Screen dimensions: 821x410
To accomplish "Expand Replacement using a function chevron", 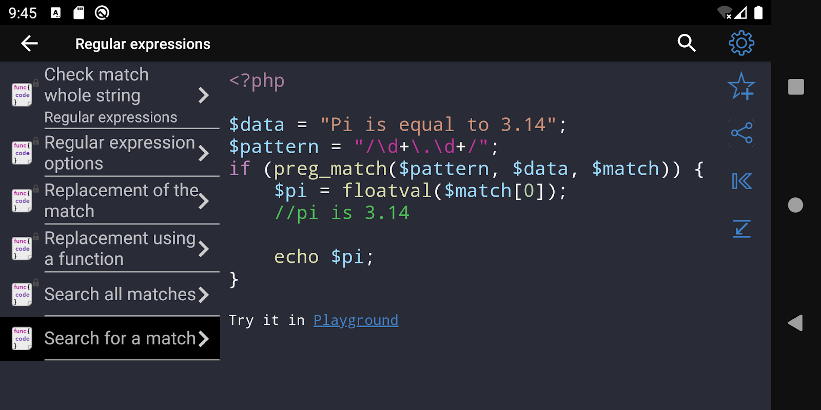I will coord(204,249).
